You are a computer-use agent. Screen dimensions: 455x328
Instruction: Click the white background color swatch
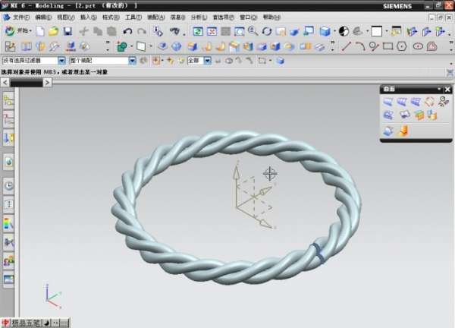pos(376,31)
